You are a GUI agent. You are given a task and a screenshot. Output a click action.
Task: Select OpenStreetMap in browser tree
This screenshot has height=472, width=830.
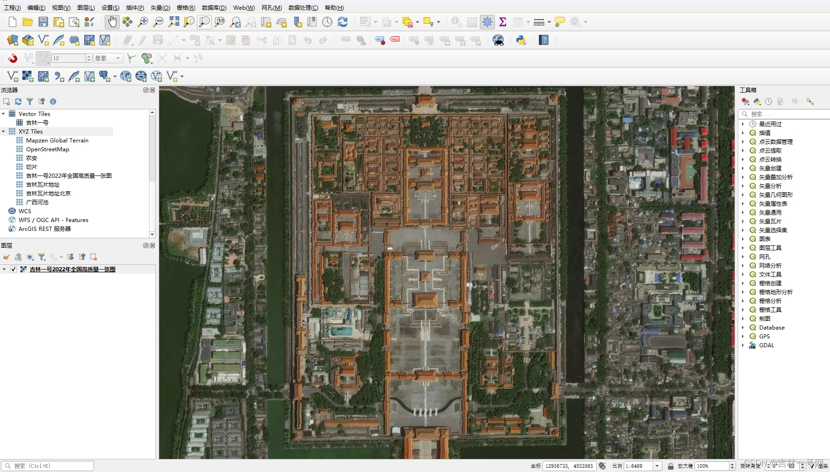[47, 149]
